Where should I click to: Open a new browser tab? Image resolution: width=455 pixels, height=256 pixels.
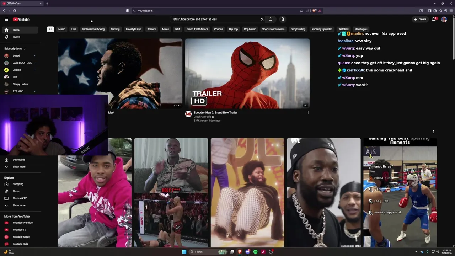tap(47, 4)
